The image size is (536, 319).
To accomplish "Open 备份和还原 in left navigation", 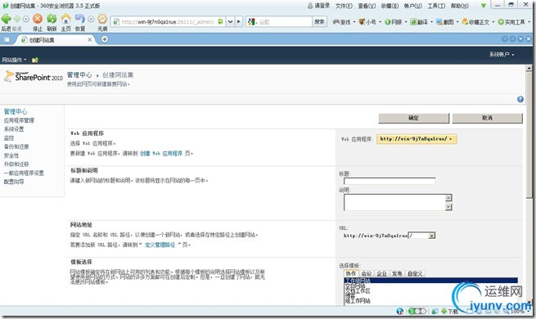I will pos(16,146).
